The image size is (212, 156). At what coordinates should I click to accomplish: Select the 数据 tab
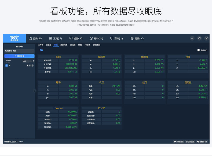click(56, 45)
